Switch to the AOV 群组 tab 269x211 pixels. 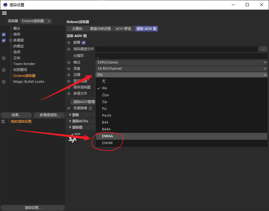tap(123, 29)
